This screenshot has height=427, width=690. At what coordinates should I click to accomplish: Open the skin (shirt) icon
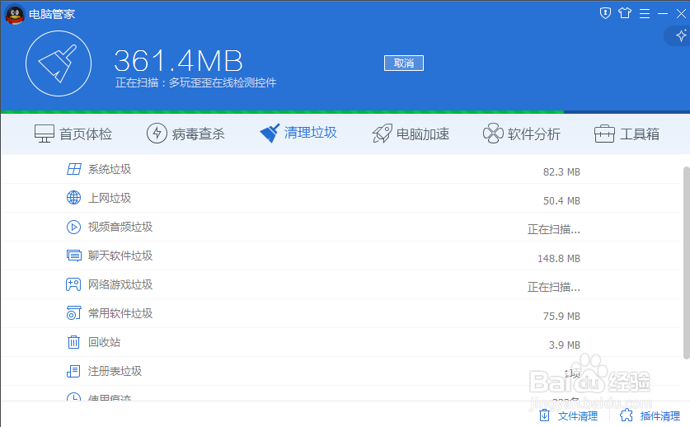(625, 13)
